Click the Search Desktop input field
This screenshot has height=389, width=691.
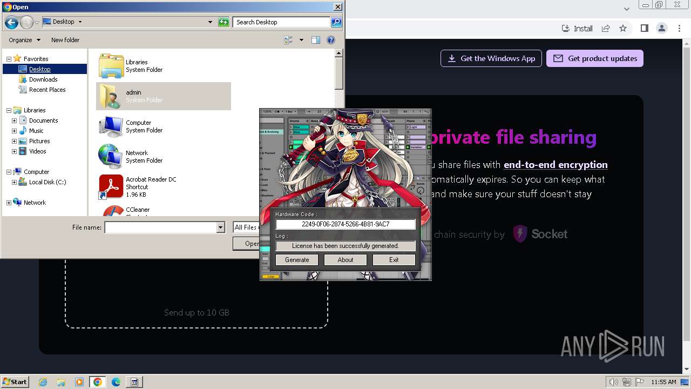point(282,22)
